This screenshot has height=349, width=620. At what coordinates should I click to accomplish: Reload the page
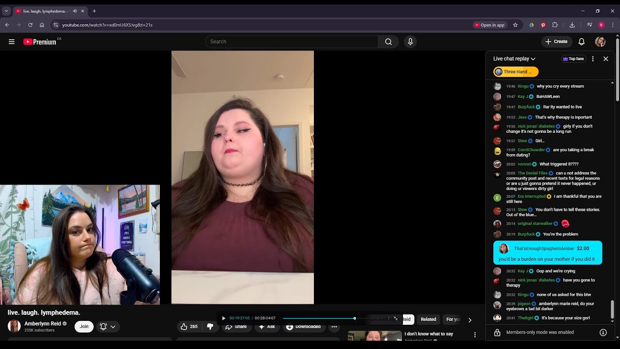30,25
